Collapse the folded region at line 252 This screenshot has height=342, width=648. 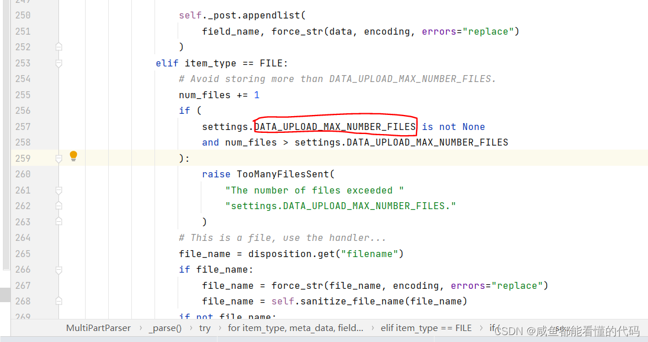[58, 46]
